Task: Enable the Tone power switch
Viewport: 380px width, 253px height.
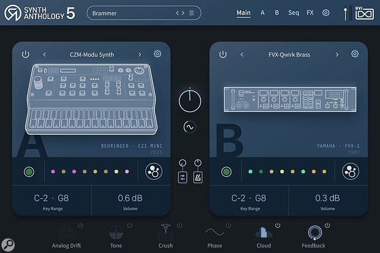Action: click(130, 225)
